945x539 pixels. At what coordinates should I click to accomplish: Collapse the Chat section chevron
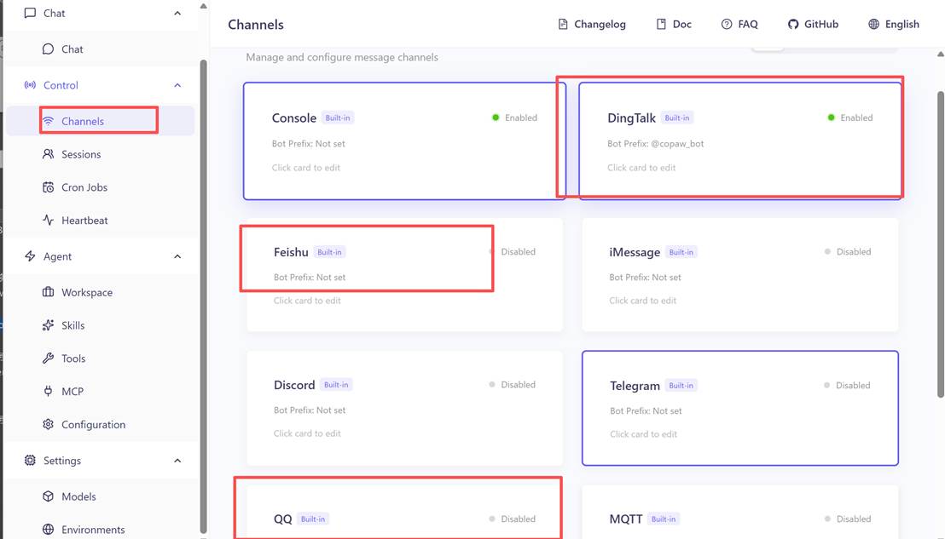[x=177, y=14]
